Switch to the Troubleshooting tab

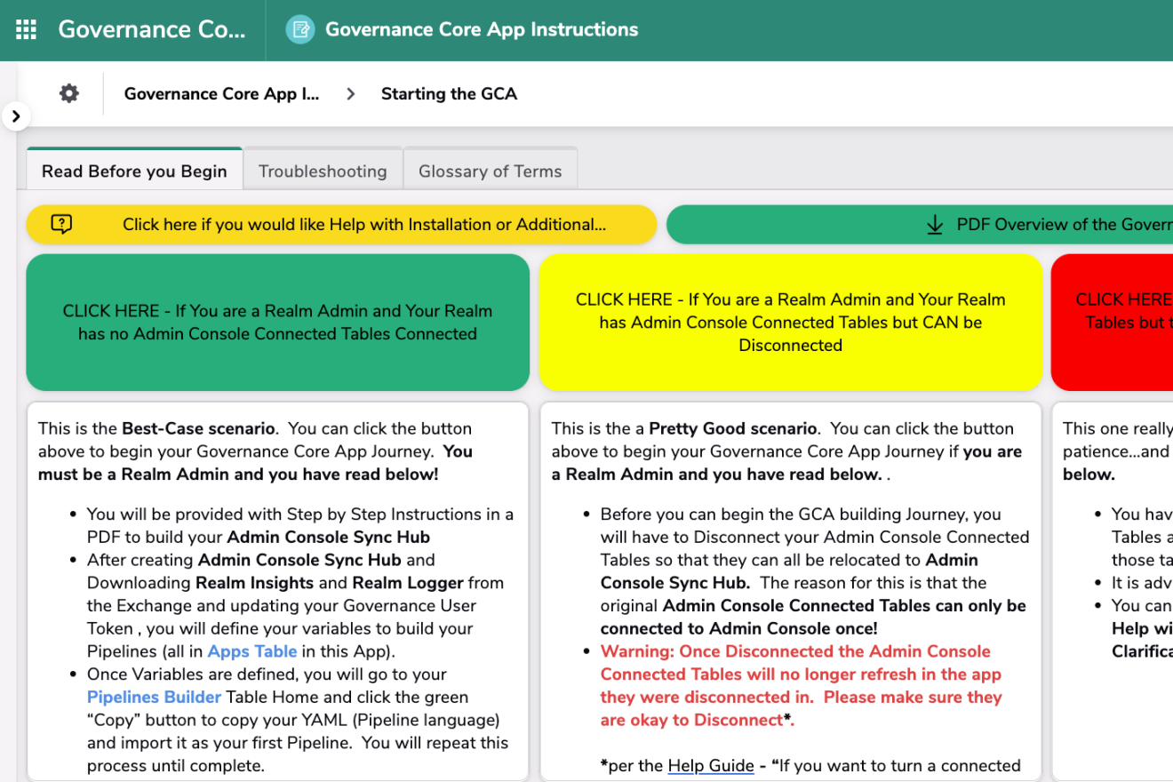323,172
